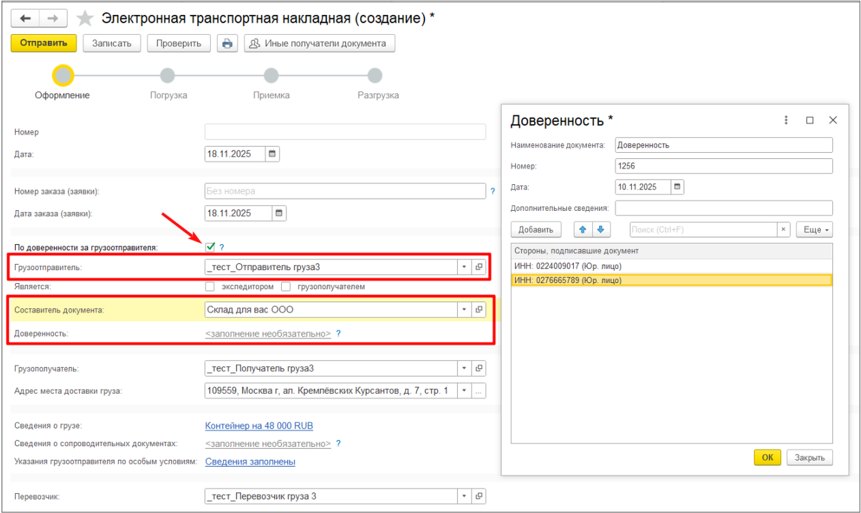Enable the грузополучателем checkbox
This screenshot has height=513, width=861.
286,287
